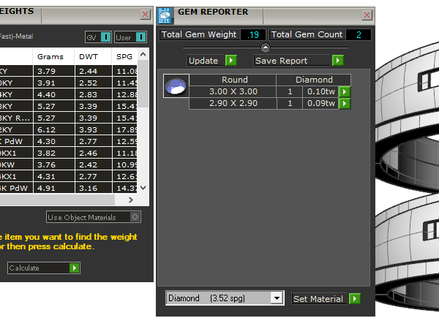Click the green arrow next to Set Material
This screenshot has width=439, height=318.
pyautogui.click(x=355, y=298)
